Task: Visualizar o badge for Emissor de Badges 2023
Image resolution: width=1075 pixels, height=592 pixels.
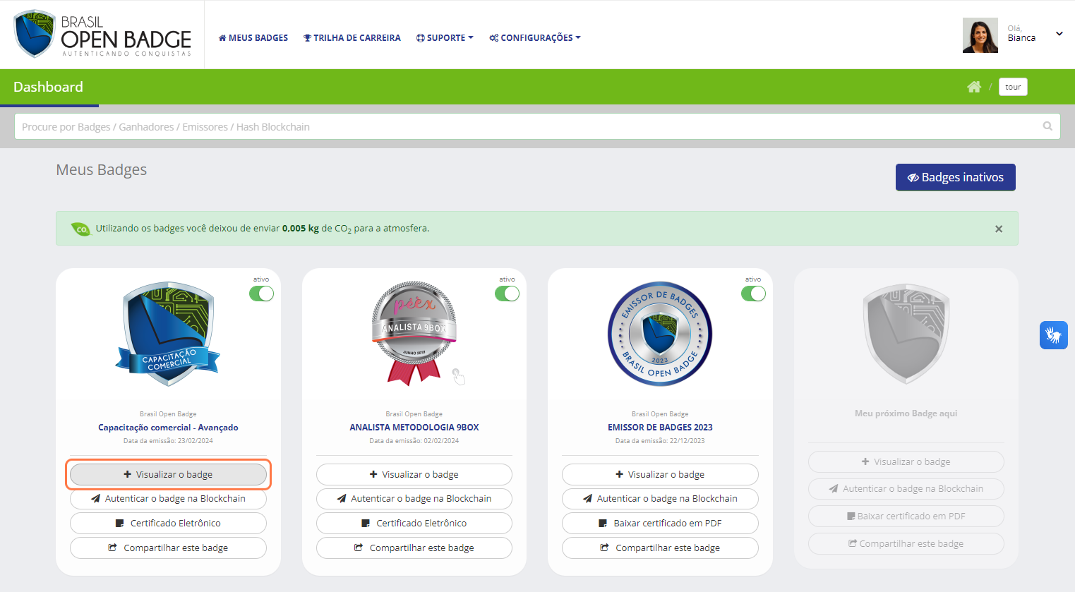Action: pyautogui.click(x=660, y=474)
